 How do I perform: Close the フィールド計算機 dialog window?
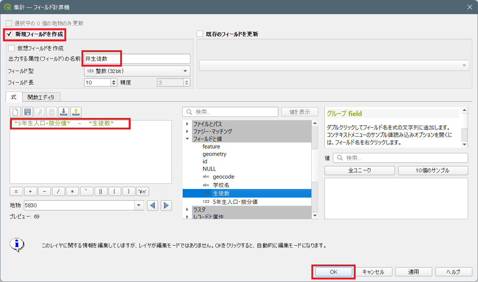click(x=469, y=7)
